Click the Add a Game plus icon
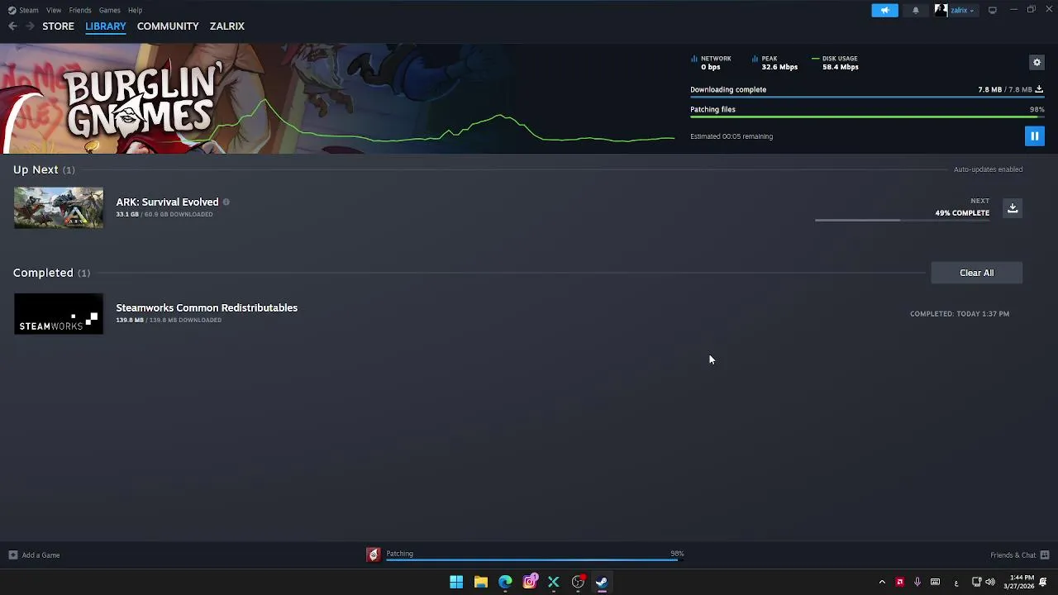 click(12, 555)
